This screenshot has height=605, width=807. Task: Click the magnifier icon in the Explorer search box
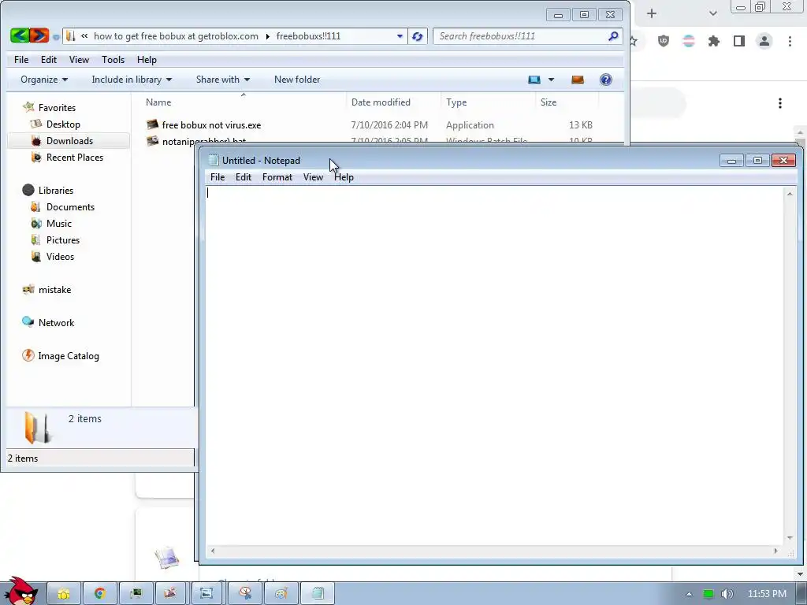click(613, 36)
